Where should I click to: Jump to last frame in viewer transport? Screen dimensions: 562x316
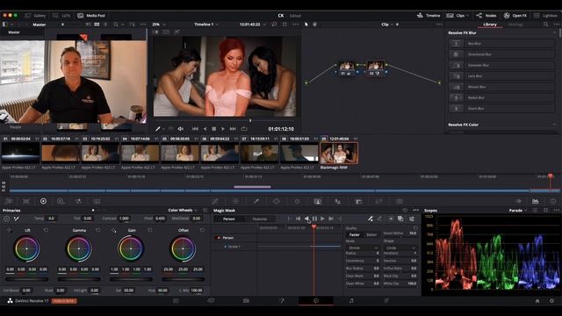tap(233, 129)
